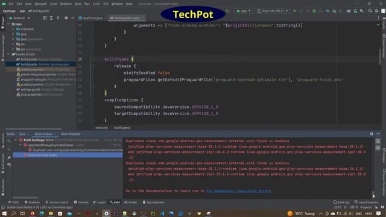This screenshot has height=217, width=386.
Task: Open Project panel options gear
Action: [66, 18]
